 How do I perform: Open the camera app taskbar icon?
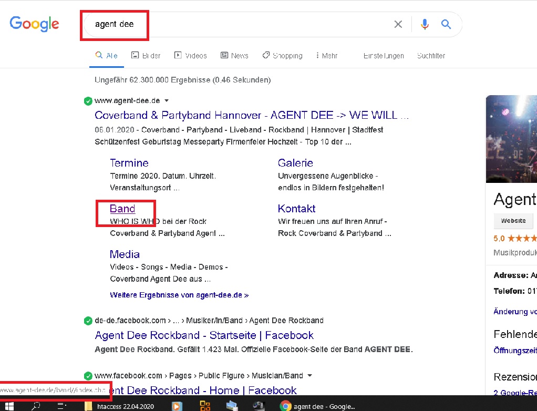point(259,406)
